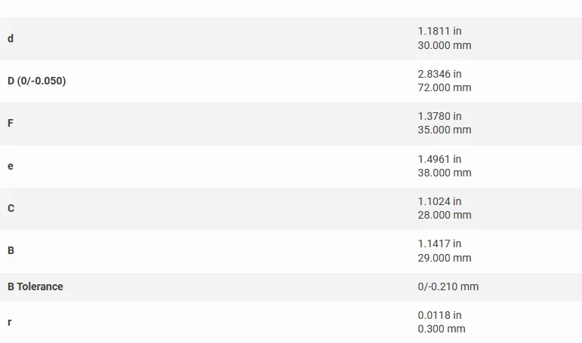The width and height of the screenshot is (582, 343).
Task: Select the 'B' width label
Action: tap(11, 251)
